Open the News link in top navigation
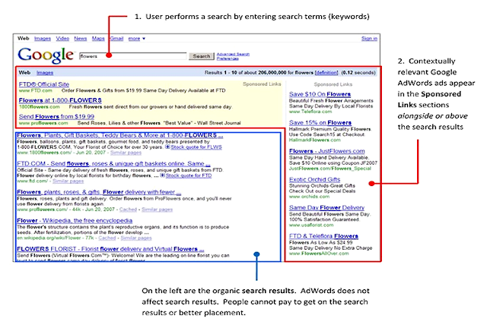 click(81, 39)
